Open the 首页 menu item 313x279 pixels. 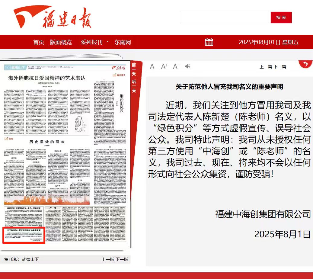coord(39,42)
